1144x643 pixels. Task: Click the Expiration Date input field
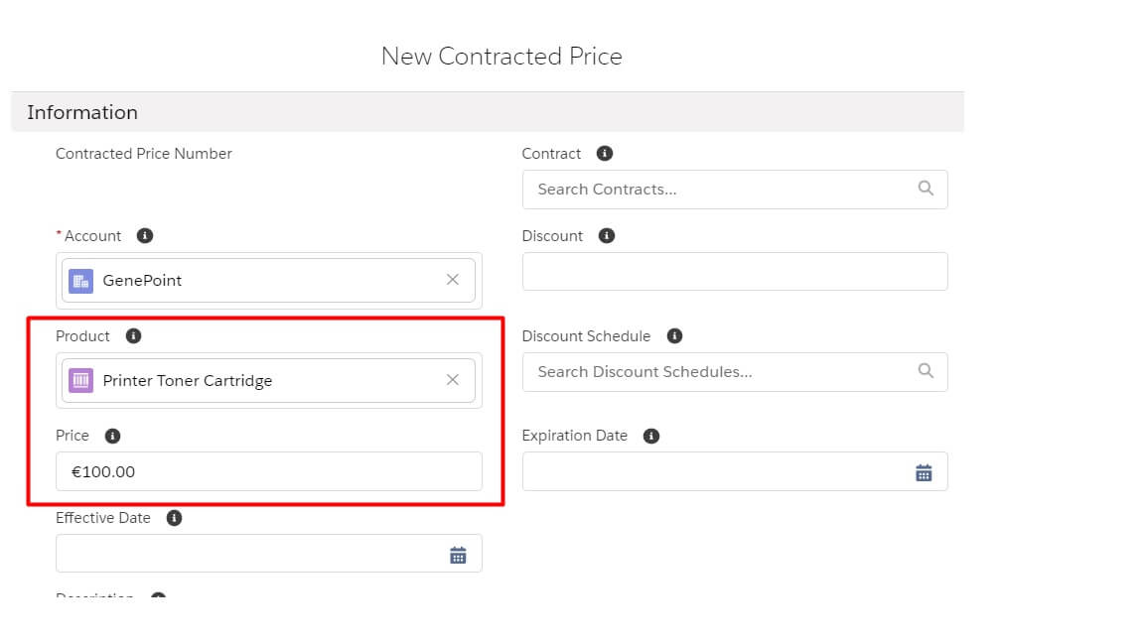[x=715, y=472]
